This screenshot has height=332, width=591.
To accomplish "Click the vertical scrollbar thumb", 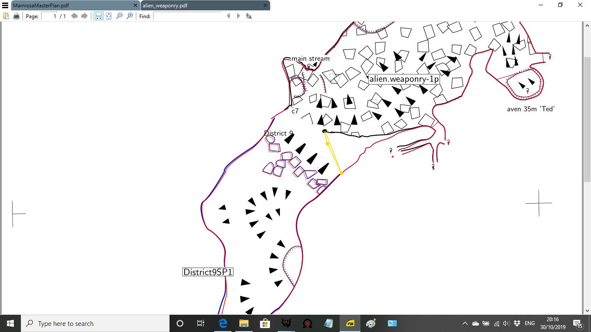I will point(587,119).
